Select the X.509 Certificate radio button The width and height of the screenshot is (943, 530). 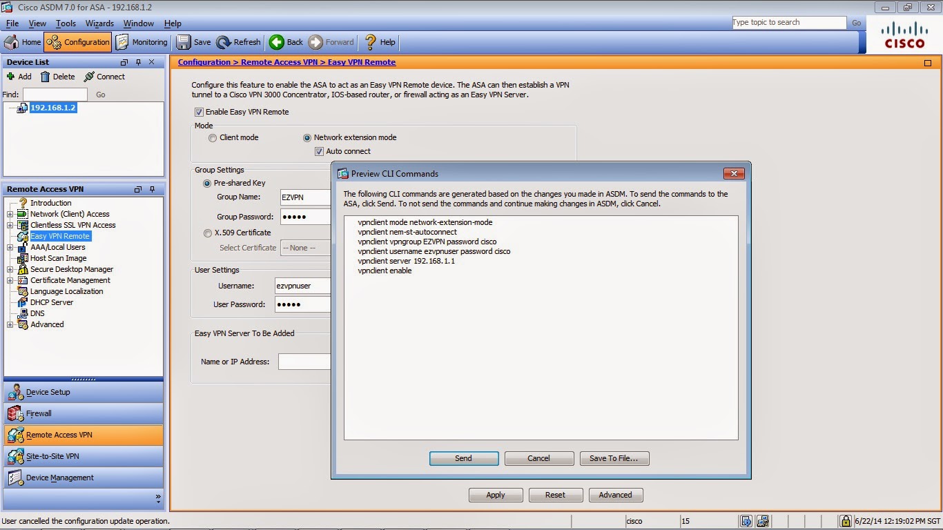click(207, 233)
